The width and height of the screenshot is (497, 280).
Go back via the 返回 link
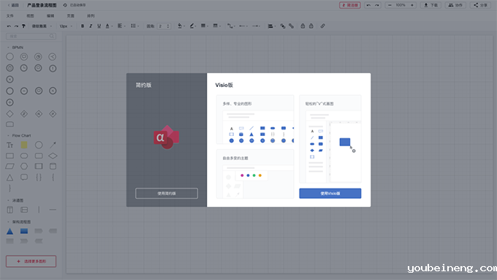13,5
